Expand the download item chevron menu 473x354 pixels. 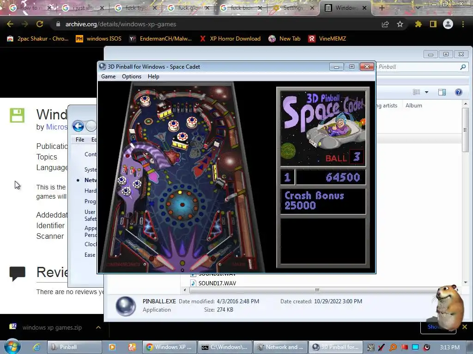(98, 327)
